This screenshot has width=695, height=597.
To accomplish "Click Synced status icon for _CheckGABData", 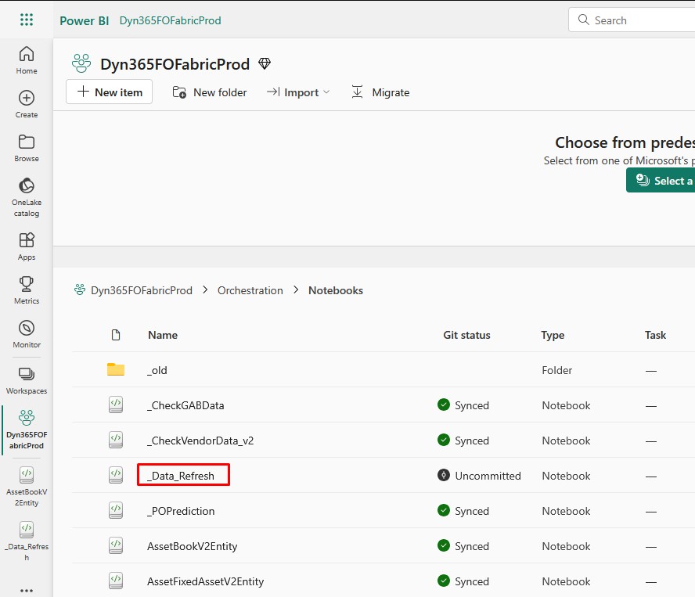I will pos(444,405).
